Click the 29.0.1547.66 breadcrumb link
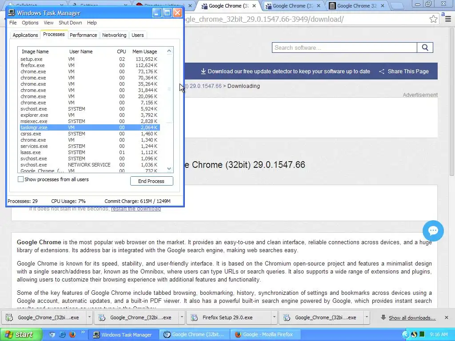 click(x=203, y=86)
